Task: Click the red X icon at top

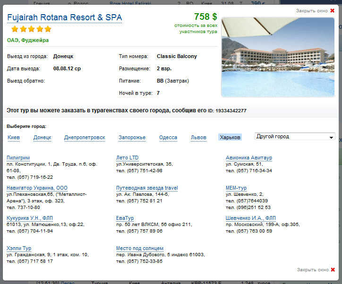Action: 332,11
